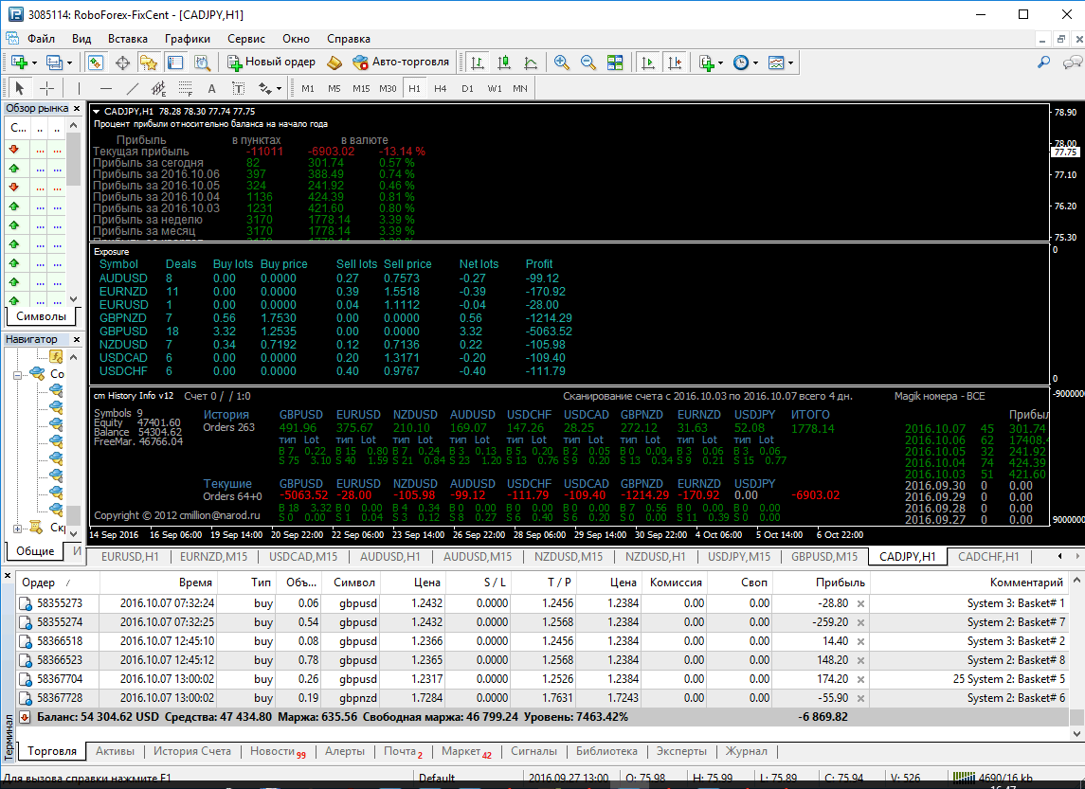Toggle chart auto scroll
The width and height of the screenshot is (1085, 789).
[648, 62]
